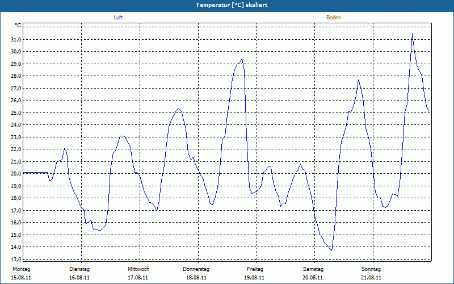This screenshot has width=454, height=284.
Task: Select the 19,0 y-axis value
Action: tap(16, 186)
